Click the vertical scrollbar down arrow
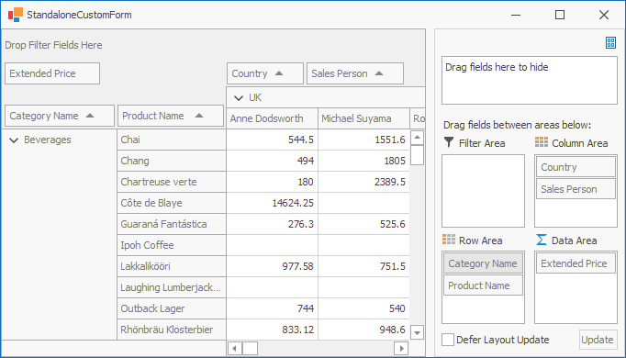The height and width of the screenshot is (358, 626). pos(418,332)
